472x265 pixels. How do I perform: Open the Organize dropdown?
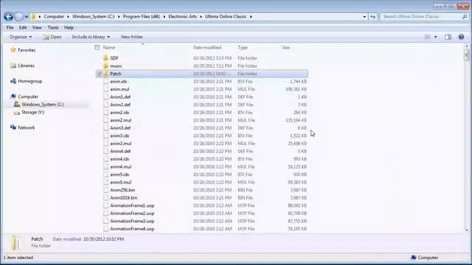[x=21, y=37]
